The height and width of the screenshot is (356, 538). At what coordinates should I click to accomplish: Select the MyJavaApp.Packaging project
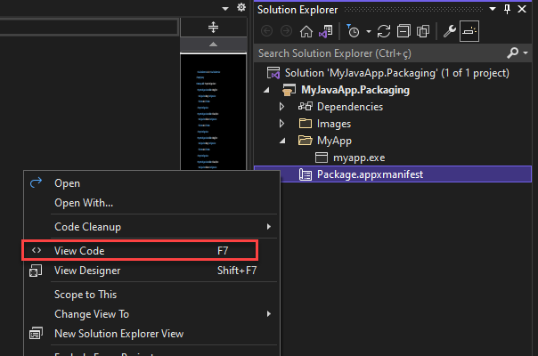click(355, 90)
